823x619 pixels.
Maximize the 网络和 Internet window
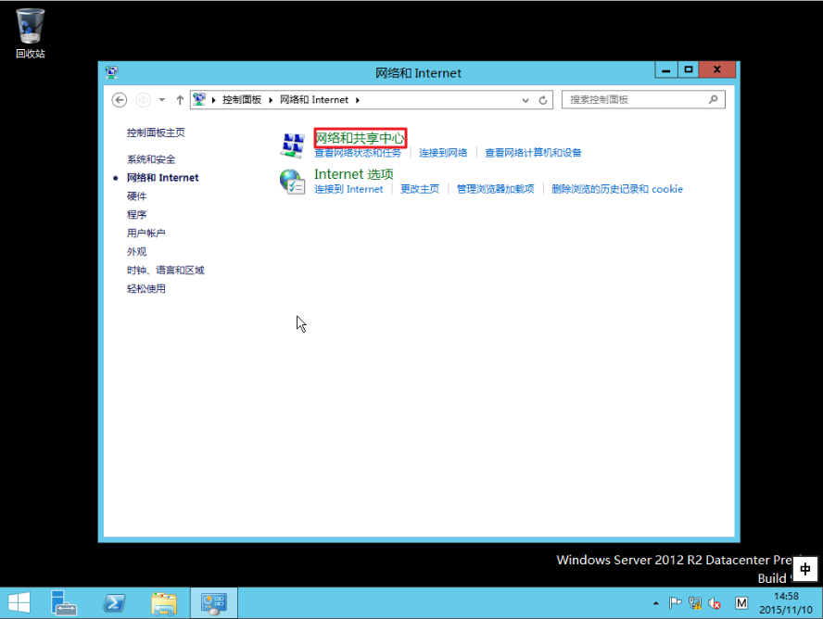[x=688, y=69]
